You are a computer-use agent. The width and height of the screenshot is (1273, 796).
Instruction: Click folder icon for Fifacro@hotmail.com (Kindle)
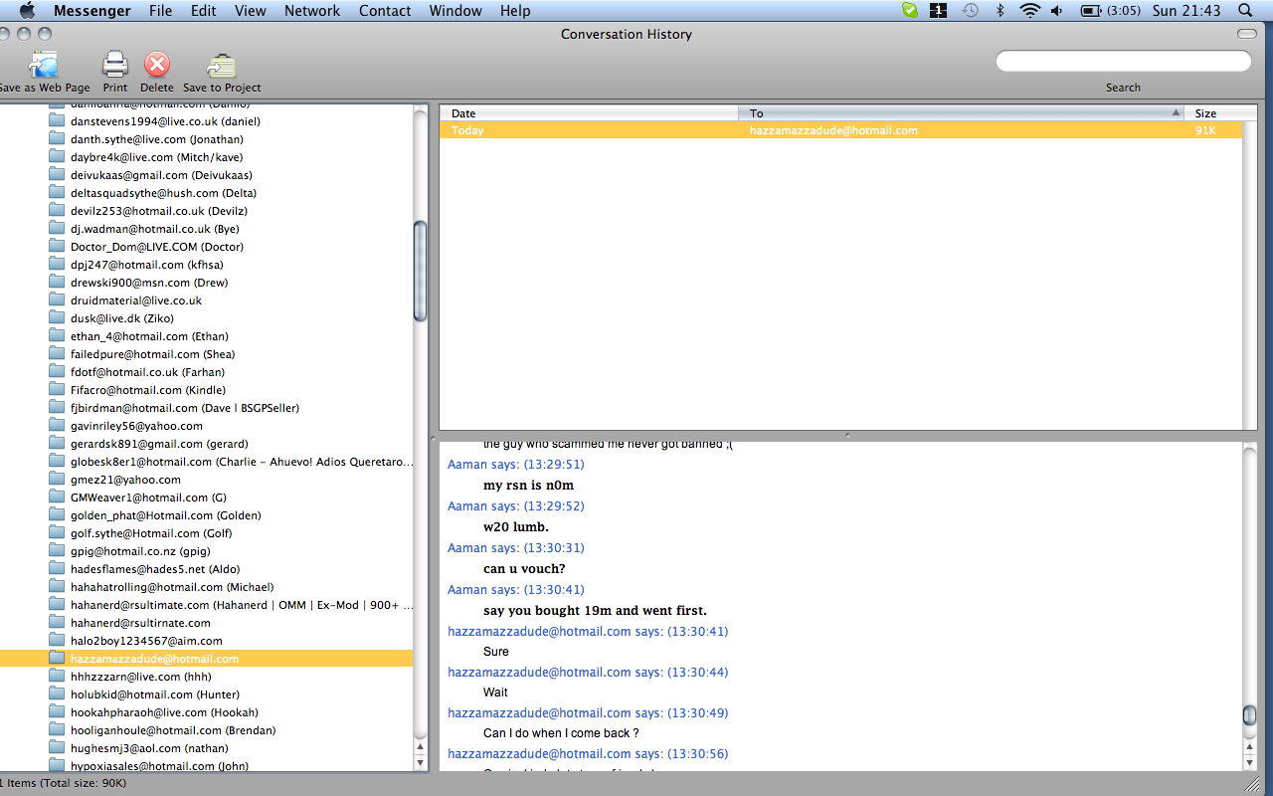[x=57, y=390]
